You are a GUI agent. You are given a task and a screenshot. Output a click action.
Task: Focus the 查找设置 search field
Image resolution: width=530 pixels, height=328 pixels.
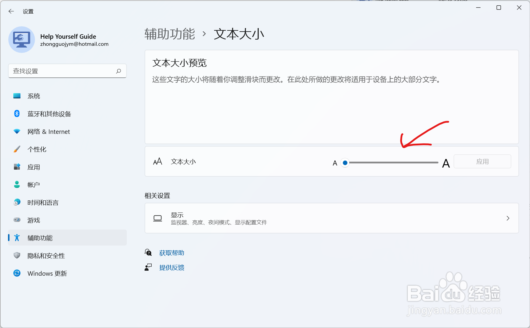(x=67, y=71)
